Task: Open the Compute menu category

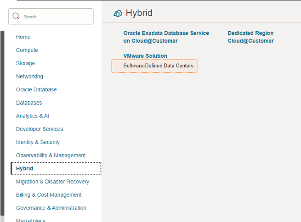Action: (27, 50)
